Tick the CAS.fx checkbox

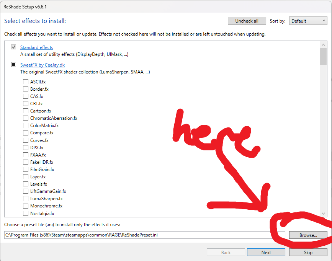point(26,96)
